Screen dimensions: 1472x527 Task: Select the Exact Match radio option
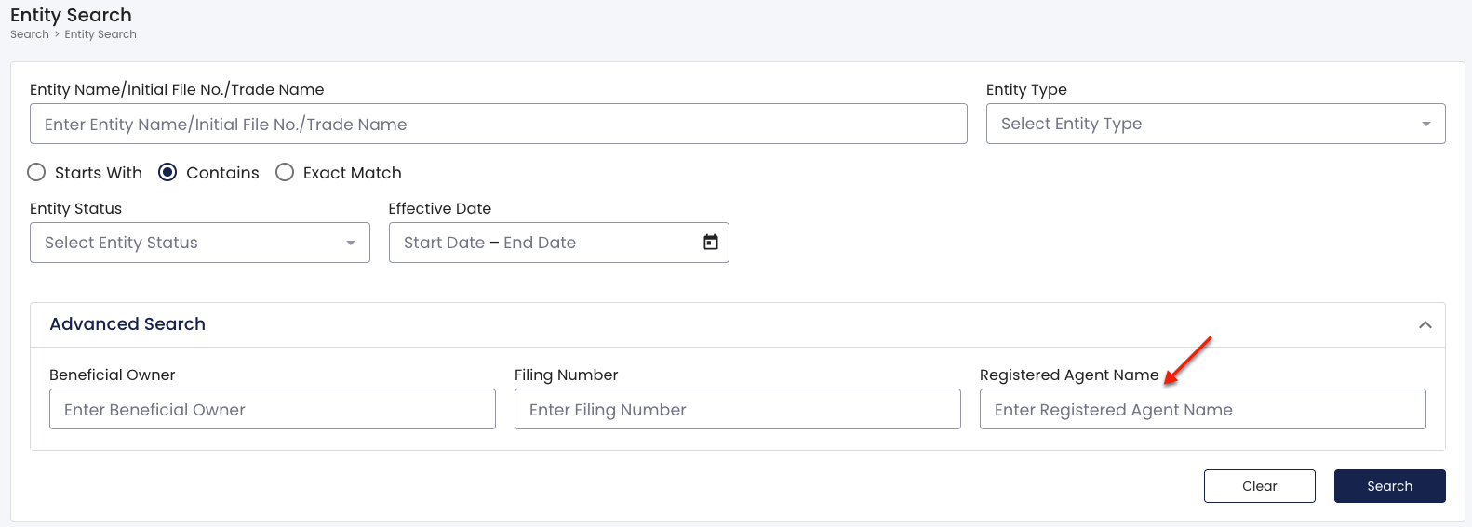tap(285, 172)
